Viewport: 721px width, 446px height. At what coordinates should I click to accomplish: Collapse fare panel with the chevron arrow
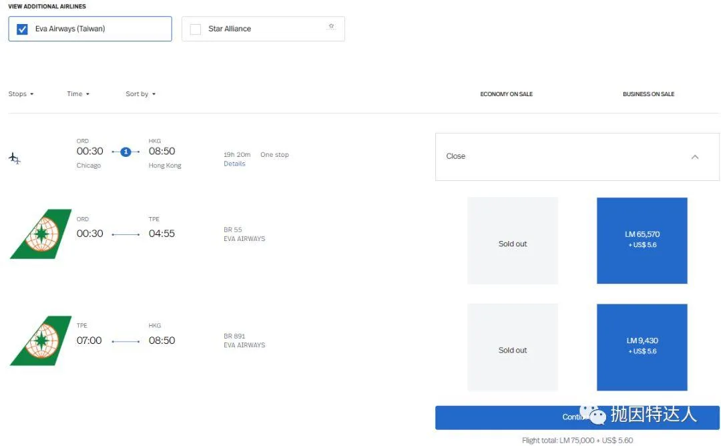tap(694, 157)
